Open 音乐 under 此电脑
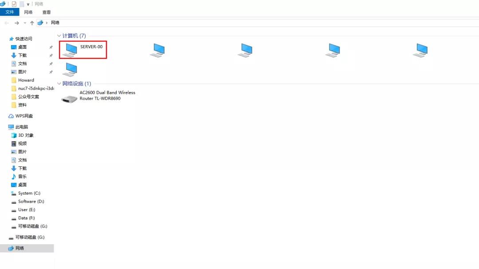479x269 pixels. [22, 177]
